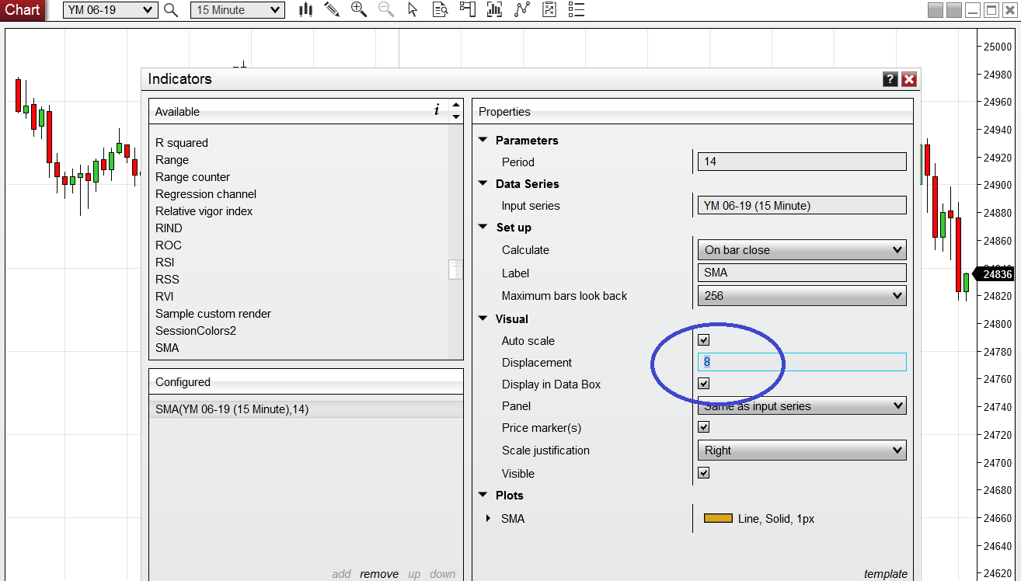Click the up button under Configured

(414, 574)
